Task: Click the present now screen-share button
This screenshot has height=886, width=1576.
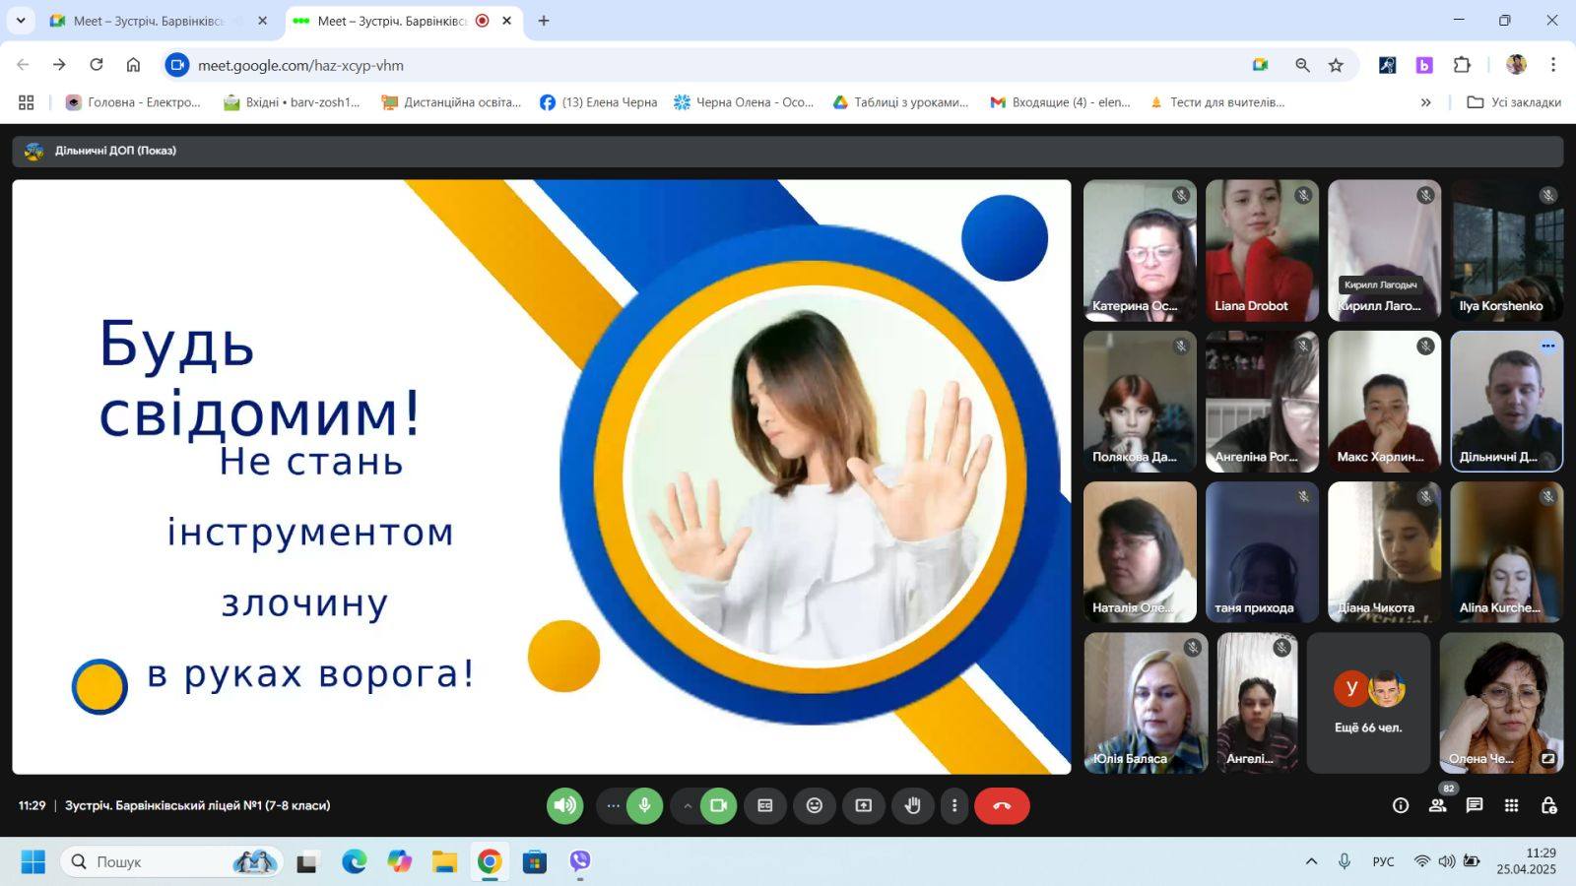Action: click(x=864, y=805)
